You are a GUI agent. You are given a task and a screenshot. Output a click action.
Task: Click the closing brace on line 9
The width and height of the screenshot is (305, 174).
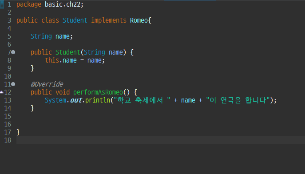(x=32, y=68)
